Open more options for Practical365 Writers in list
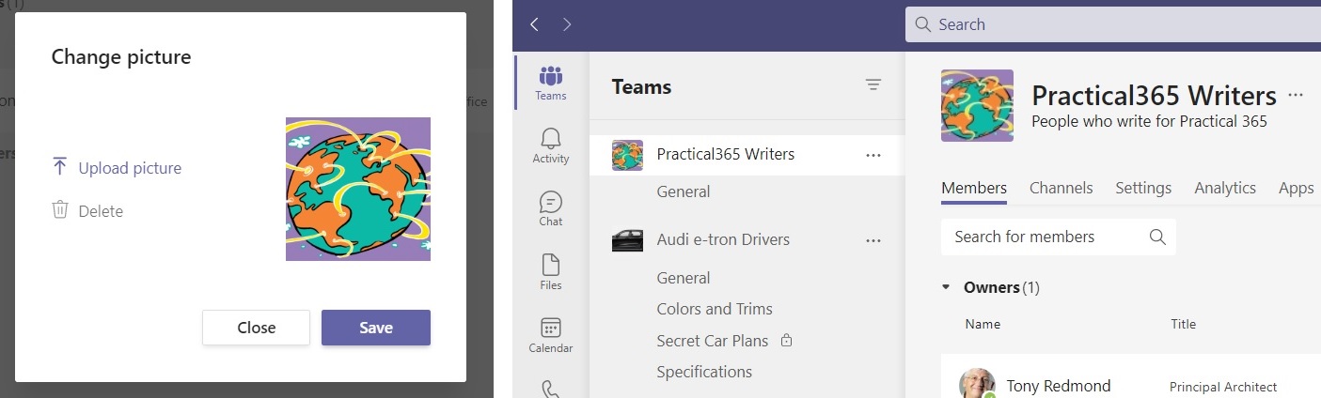The height and width of the screenshot is (398, 1321). 873,155
